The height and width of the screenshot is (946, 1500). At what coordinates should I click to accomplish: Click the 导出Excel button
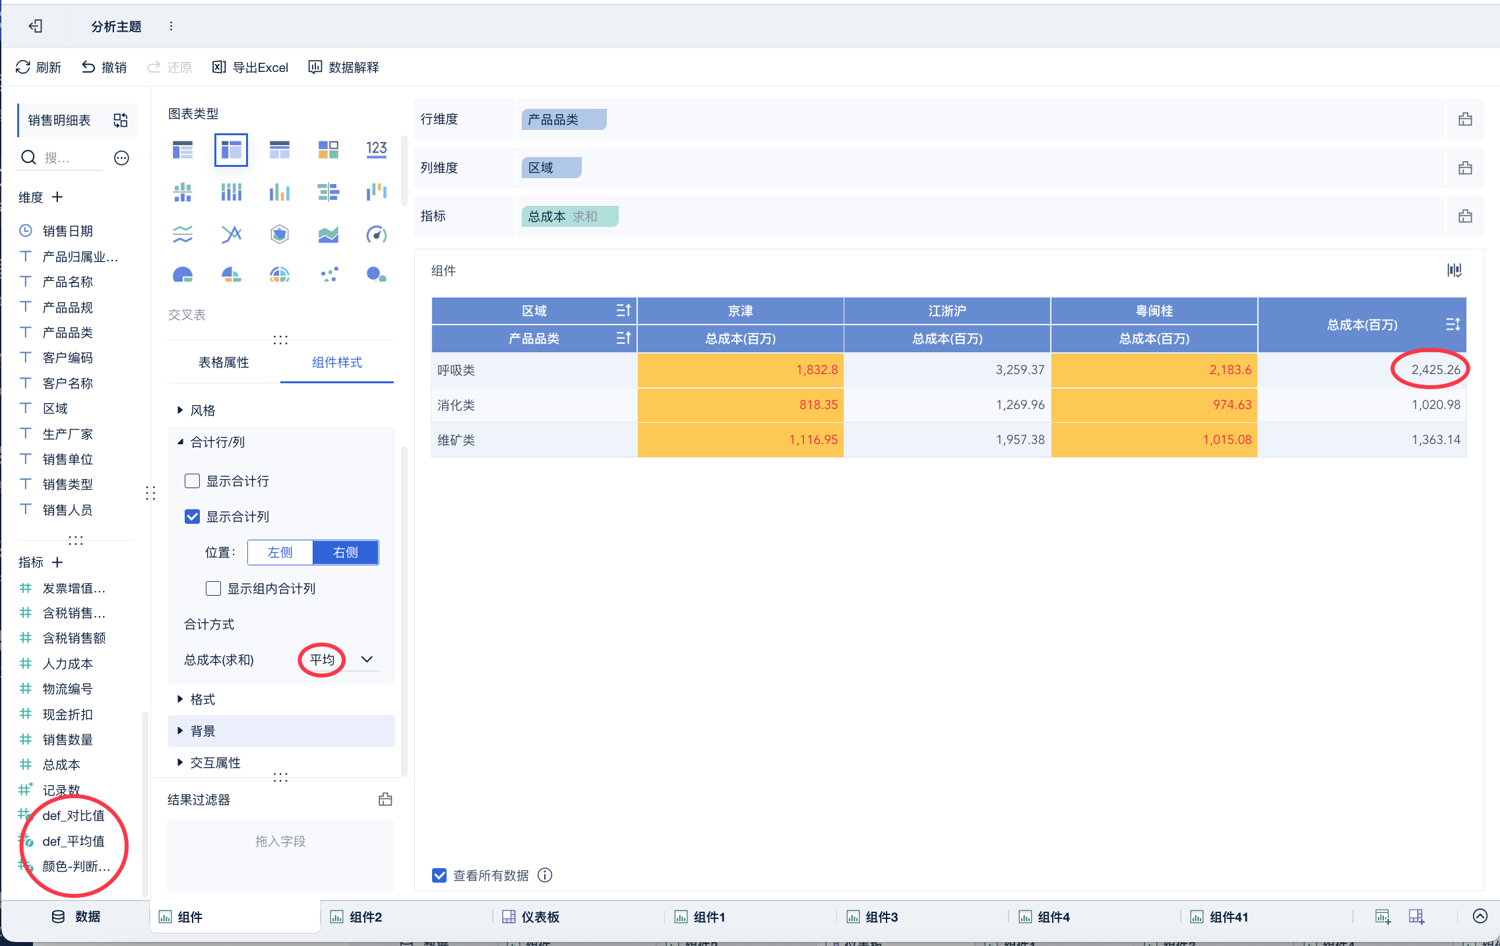251,67
